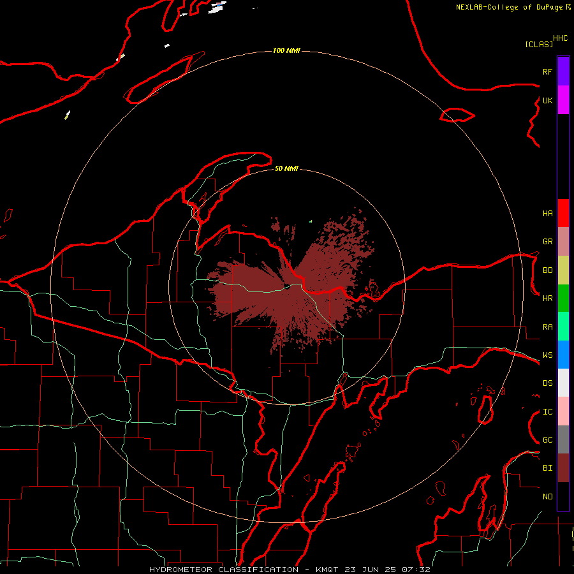Click the HA red legend swatch
Screen dimensions: 574x574
pyautogui.click(x=563, y=213)
